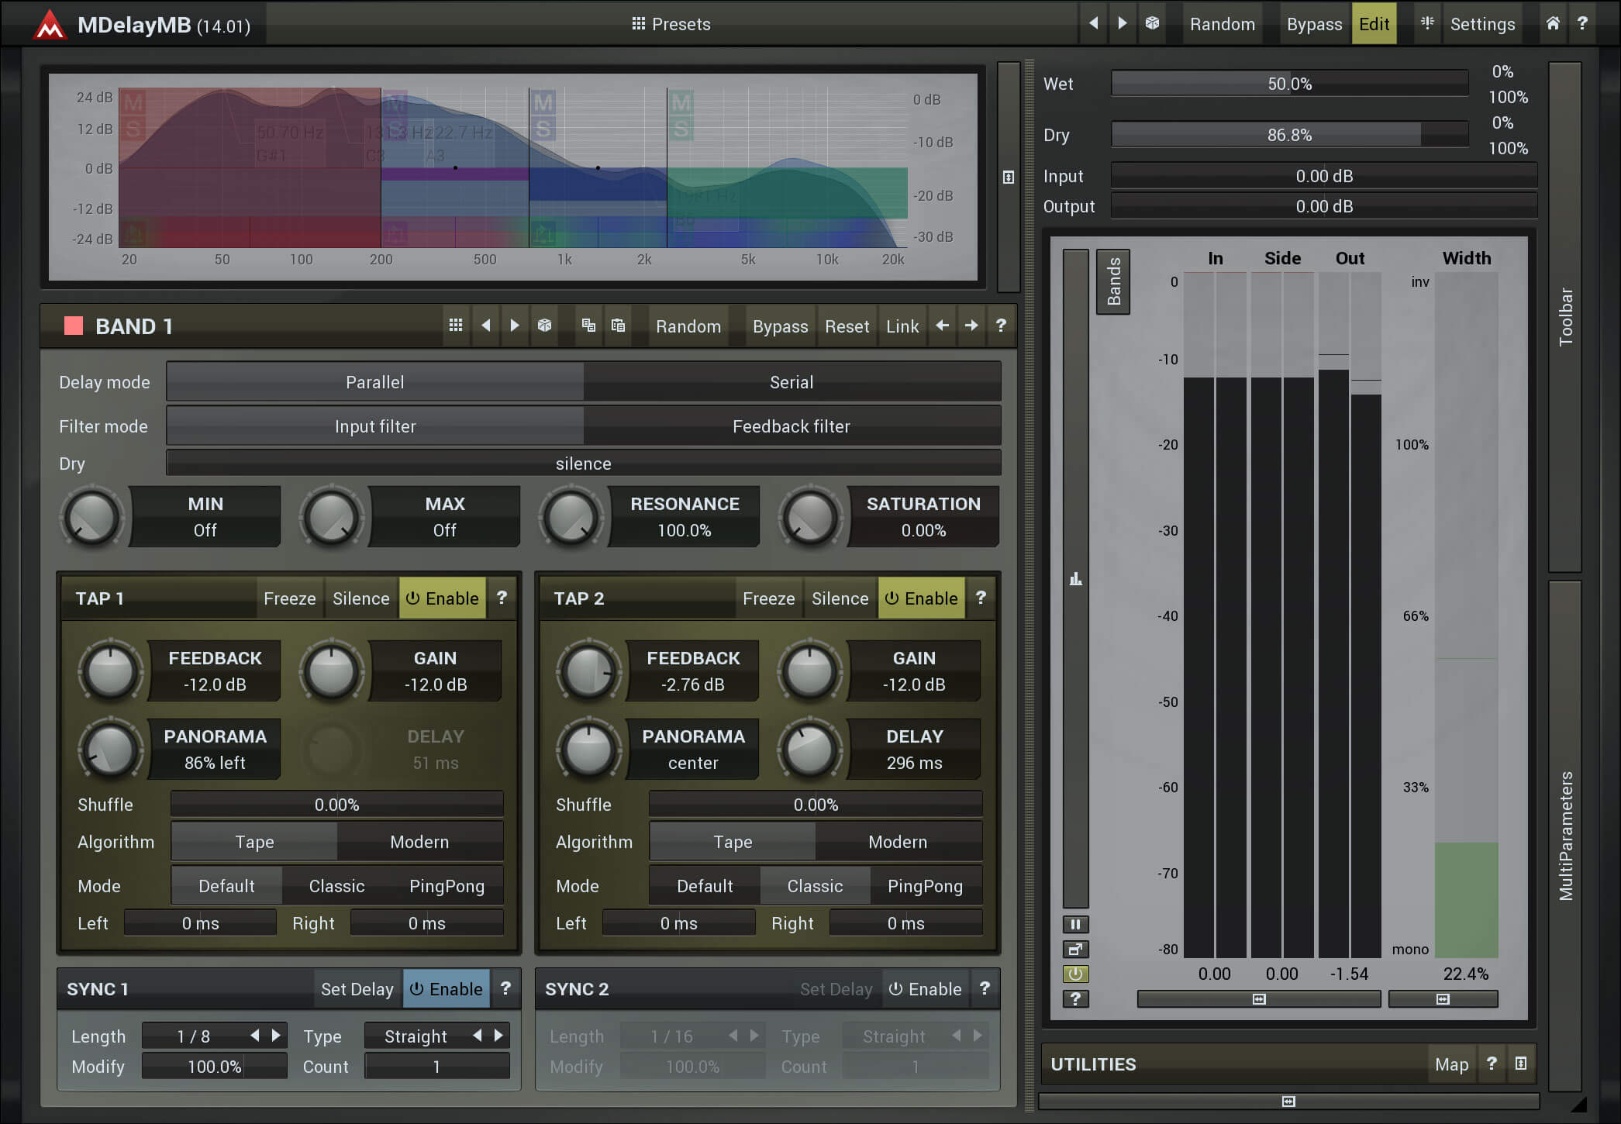Screen dimensions: 1621x1124
Task: Click the global randomize dice icon
Action: click(x=1152, y=23)
